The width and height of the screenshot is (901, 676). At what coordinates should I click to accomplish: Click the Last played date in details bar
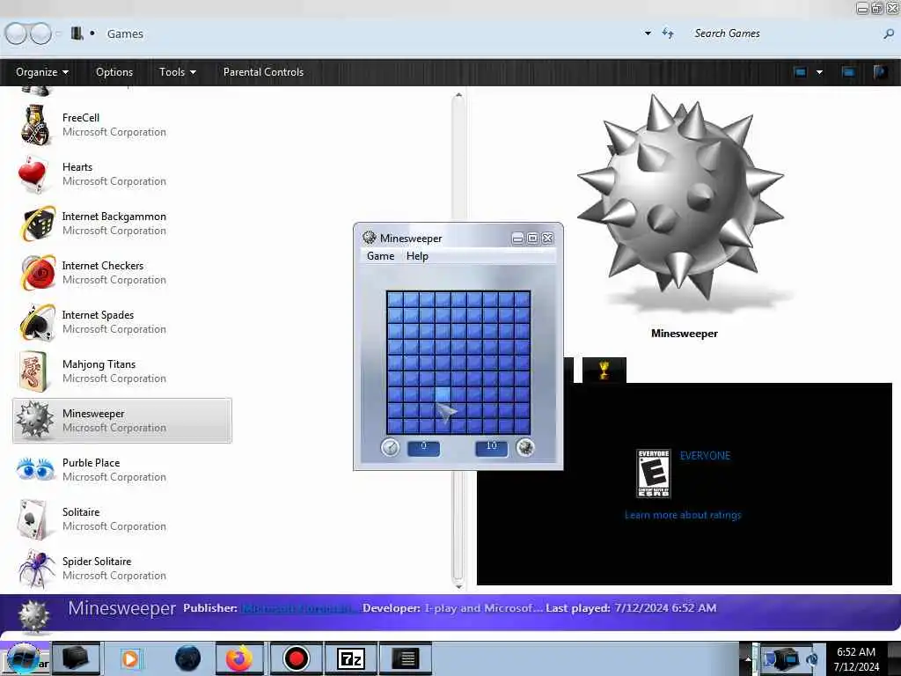[665, 608]
